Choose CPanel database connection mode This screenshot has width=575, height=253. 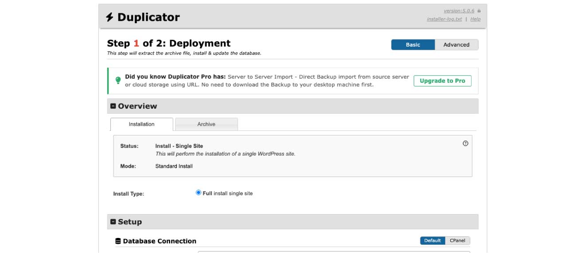pyautogui.click(x=457, y=241)
